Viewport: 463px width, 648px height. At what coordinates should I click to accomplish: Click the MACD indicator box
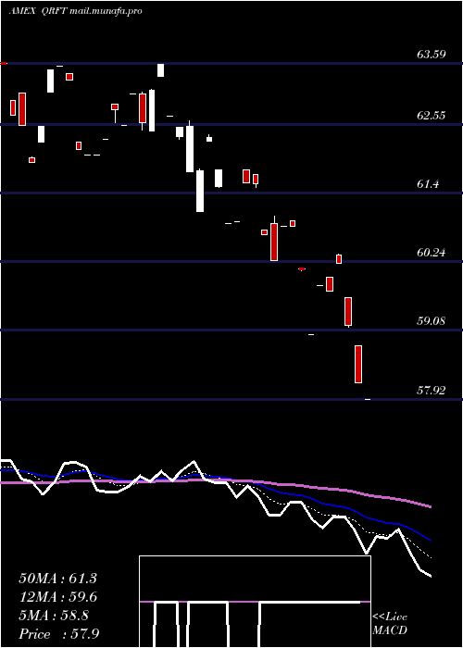[x=255, y=602]
